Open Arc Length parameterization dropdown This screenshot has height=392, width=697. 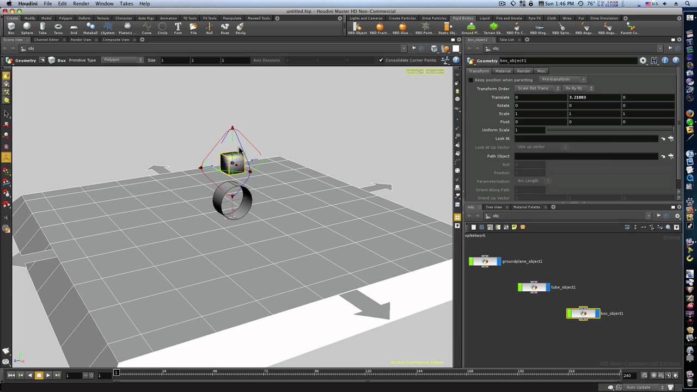[x=532, y=181]
